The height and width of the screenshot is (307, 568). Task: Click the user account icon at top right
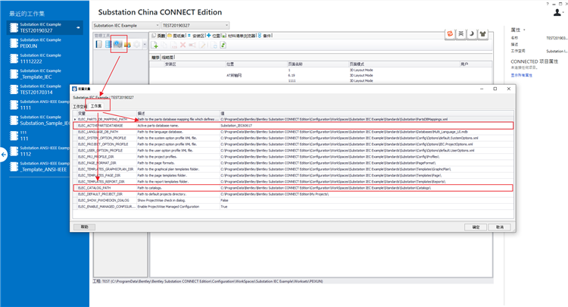(557, 13)
